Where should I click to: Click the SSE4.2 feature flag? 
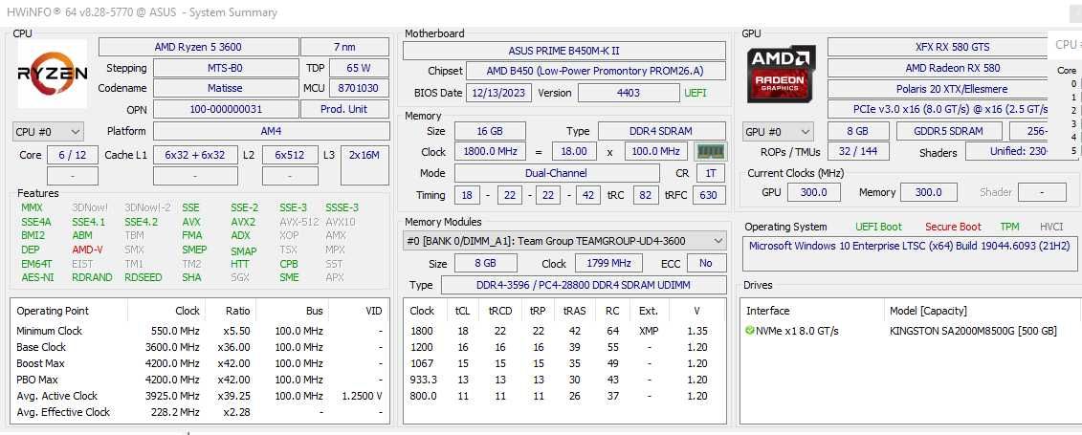[142, 222]
